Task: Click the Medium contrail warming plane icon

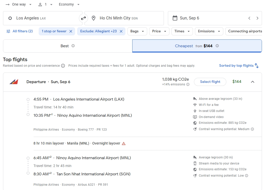Action: (195, 129)
